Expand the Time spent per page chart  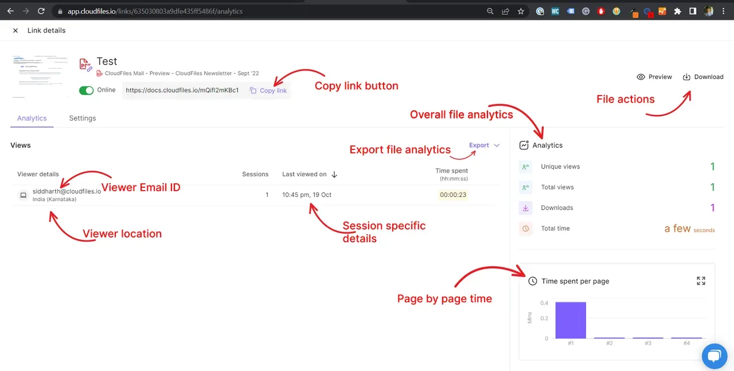click(701, 281)
